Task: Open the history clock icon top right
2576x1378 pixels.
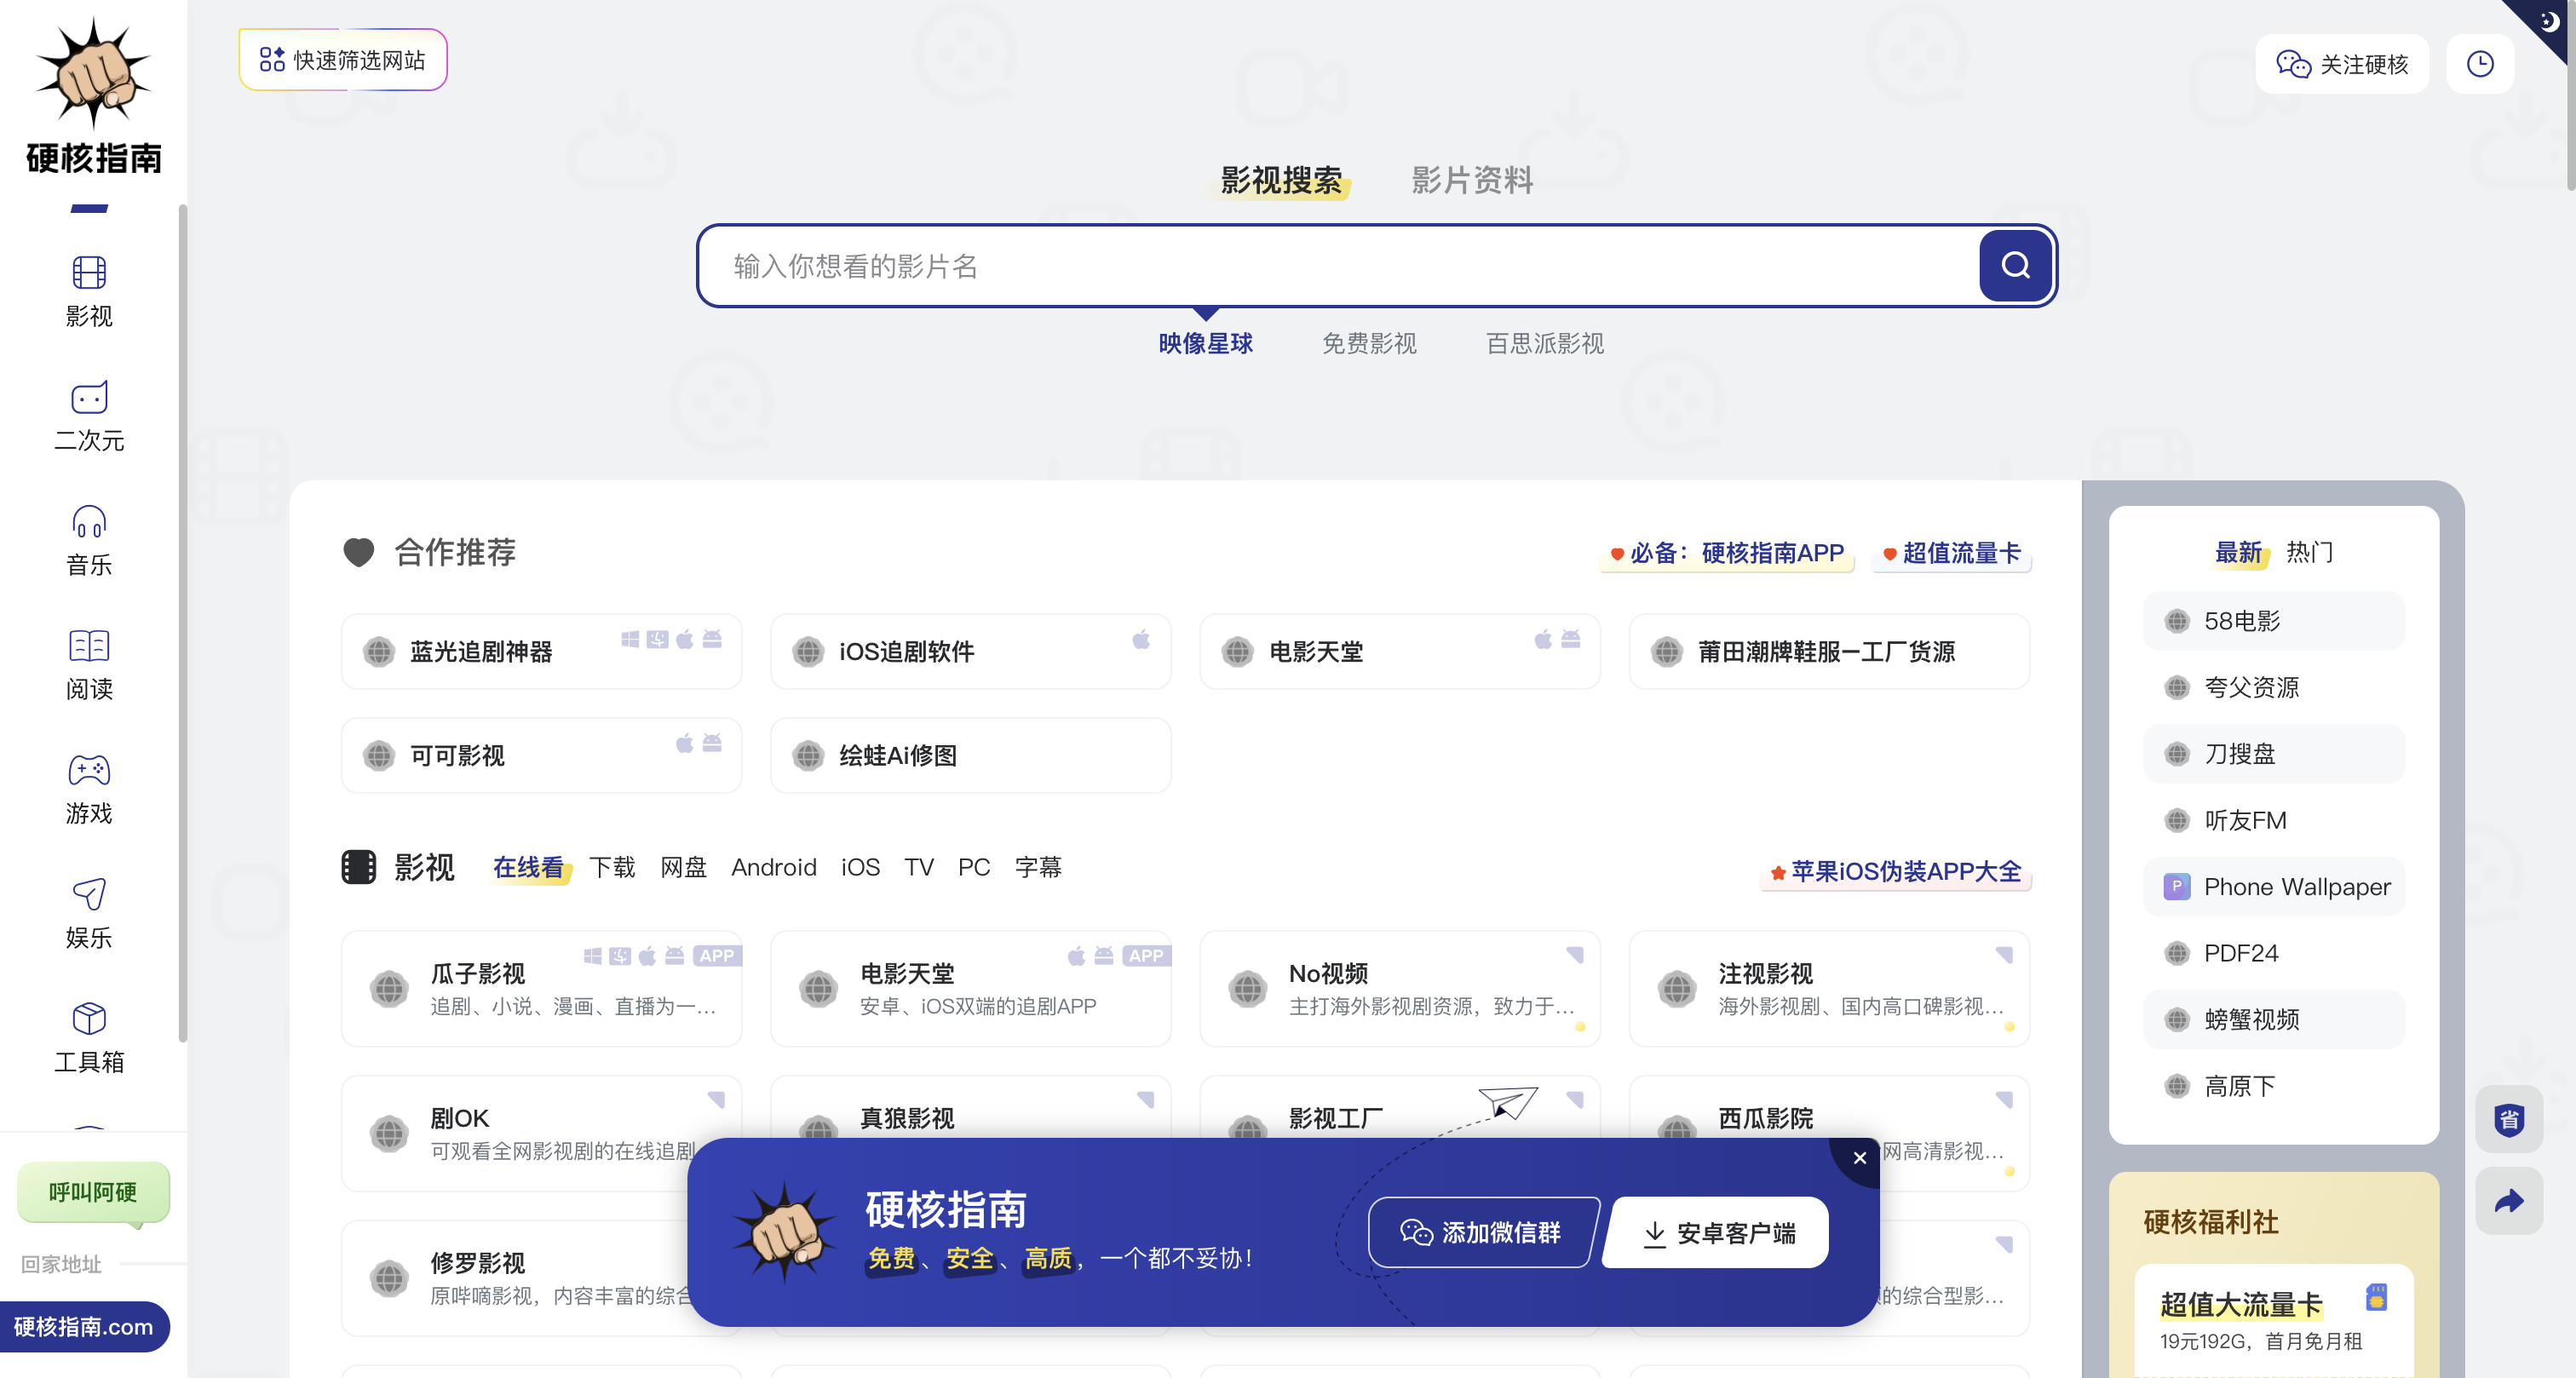Action: pyautogui.click(x=2480, y=63)
